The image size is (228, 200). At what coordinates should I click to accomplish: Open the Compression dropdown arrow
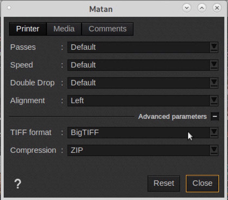click(214, 150)
